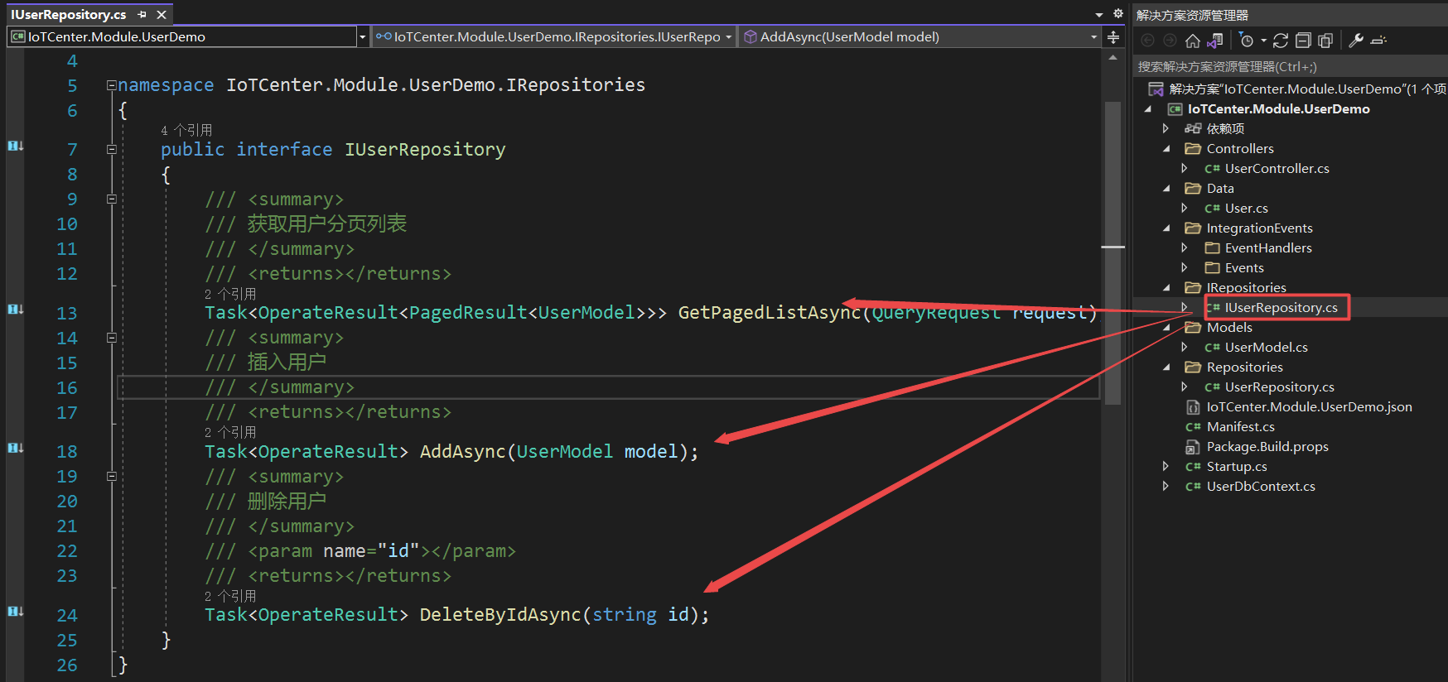The width and height of the screenshot is (1448, 682).
Task: Select UserController.cs in Solution Explorer
Action: [x=1277, y=169]
